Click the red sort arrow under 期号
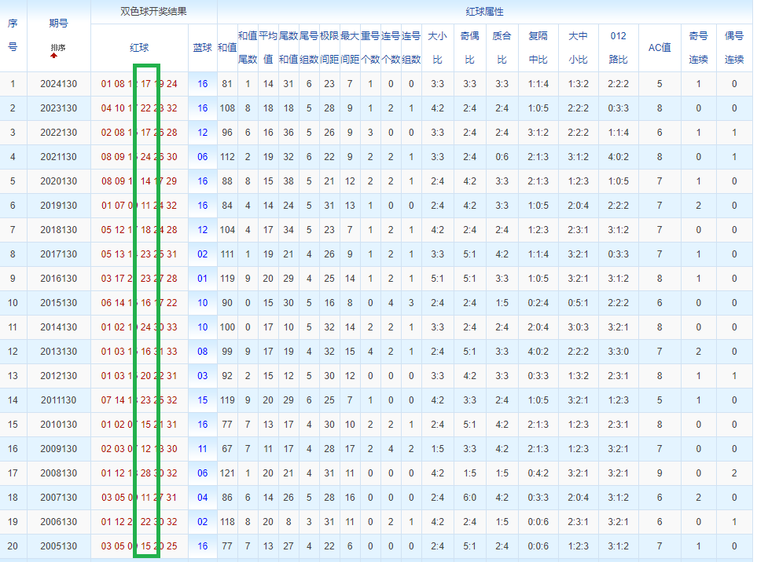Image resolution: width=757 pixels, height=562 pixels. [53, 56]
